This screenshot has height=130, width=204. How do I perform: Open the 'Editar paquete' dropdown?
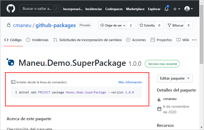175,78
